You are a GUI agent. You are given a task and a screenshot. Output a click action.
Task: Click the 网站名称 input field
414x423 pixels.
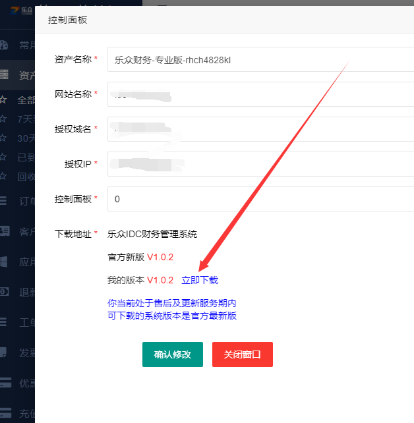tap(260, 94)
